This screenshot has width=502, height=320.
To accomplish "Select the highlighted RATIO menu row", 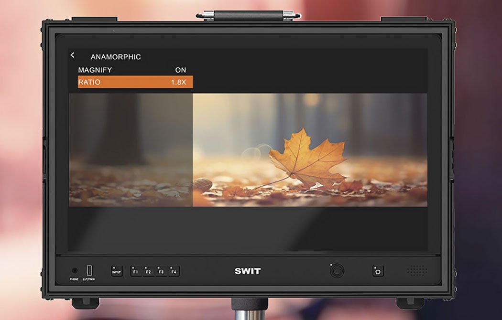I will [x=135, y=83].
